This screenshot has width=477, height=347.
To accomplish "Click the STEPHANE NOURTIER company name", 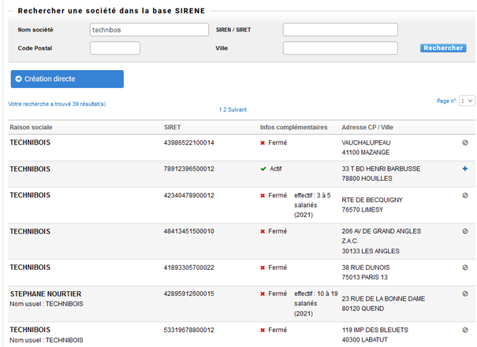I will coord(46,293).
